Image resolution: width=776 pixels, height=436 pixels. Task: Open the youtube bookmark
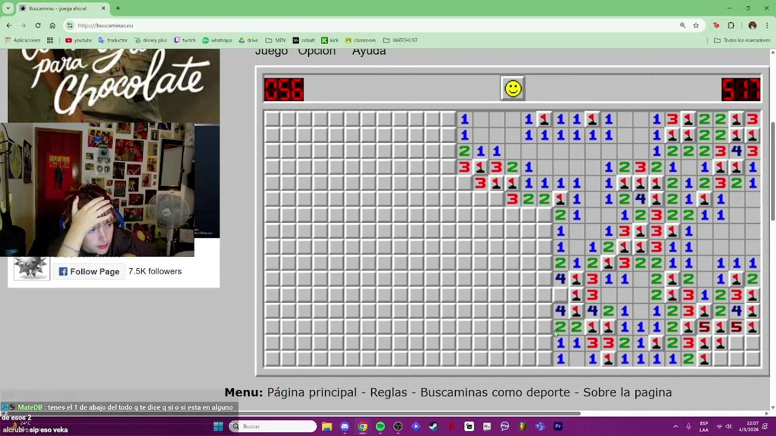click(78, 41)
